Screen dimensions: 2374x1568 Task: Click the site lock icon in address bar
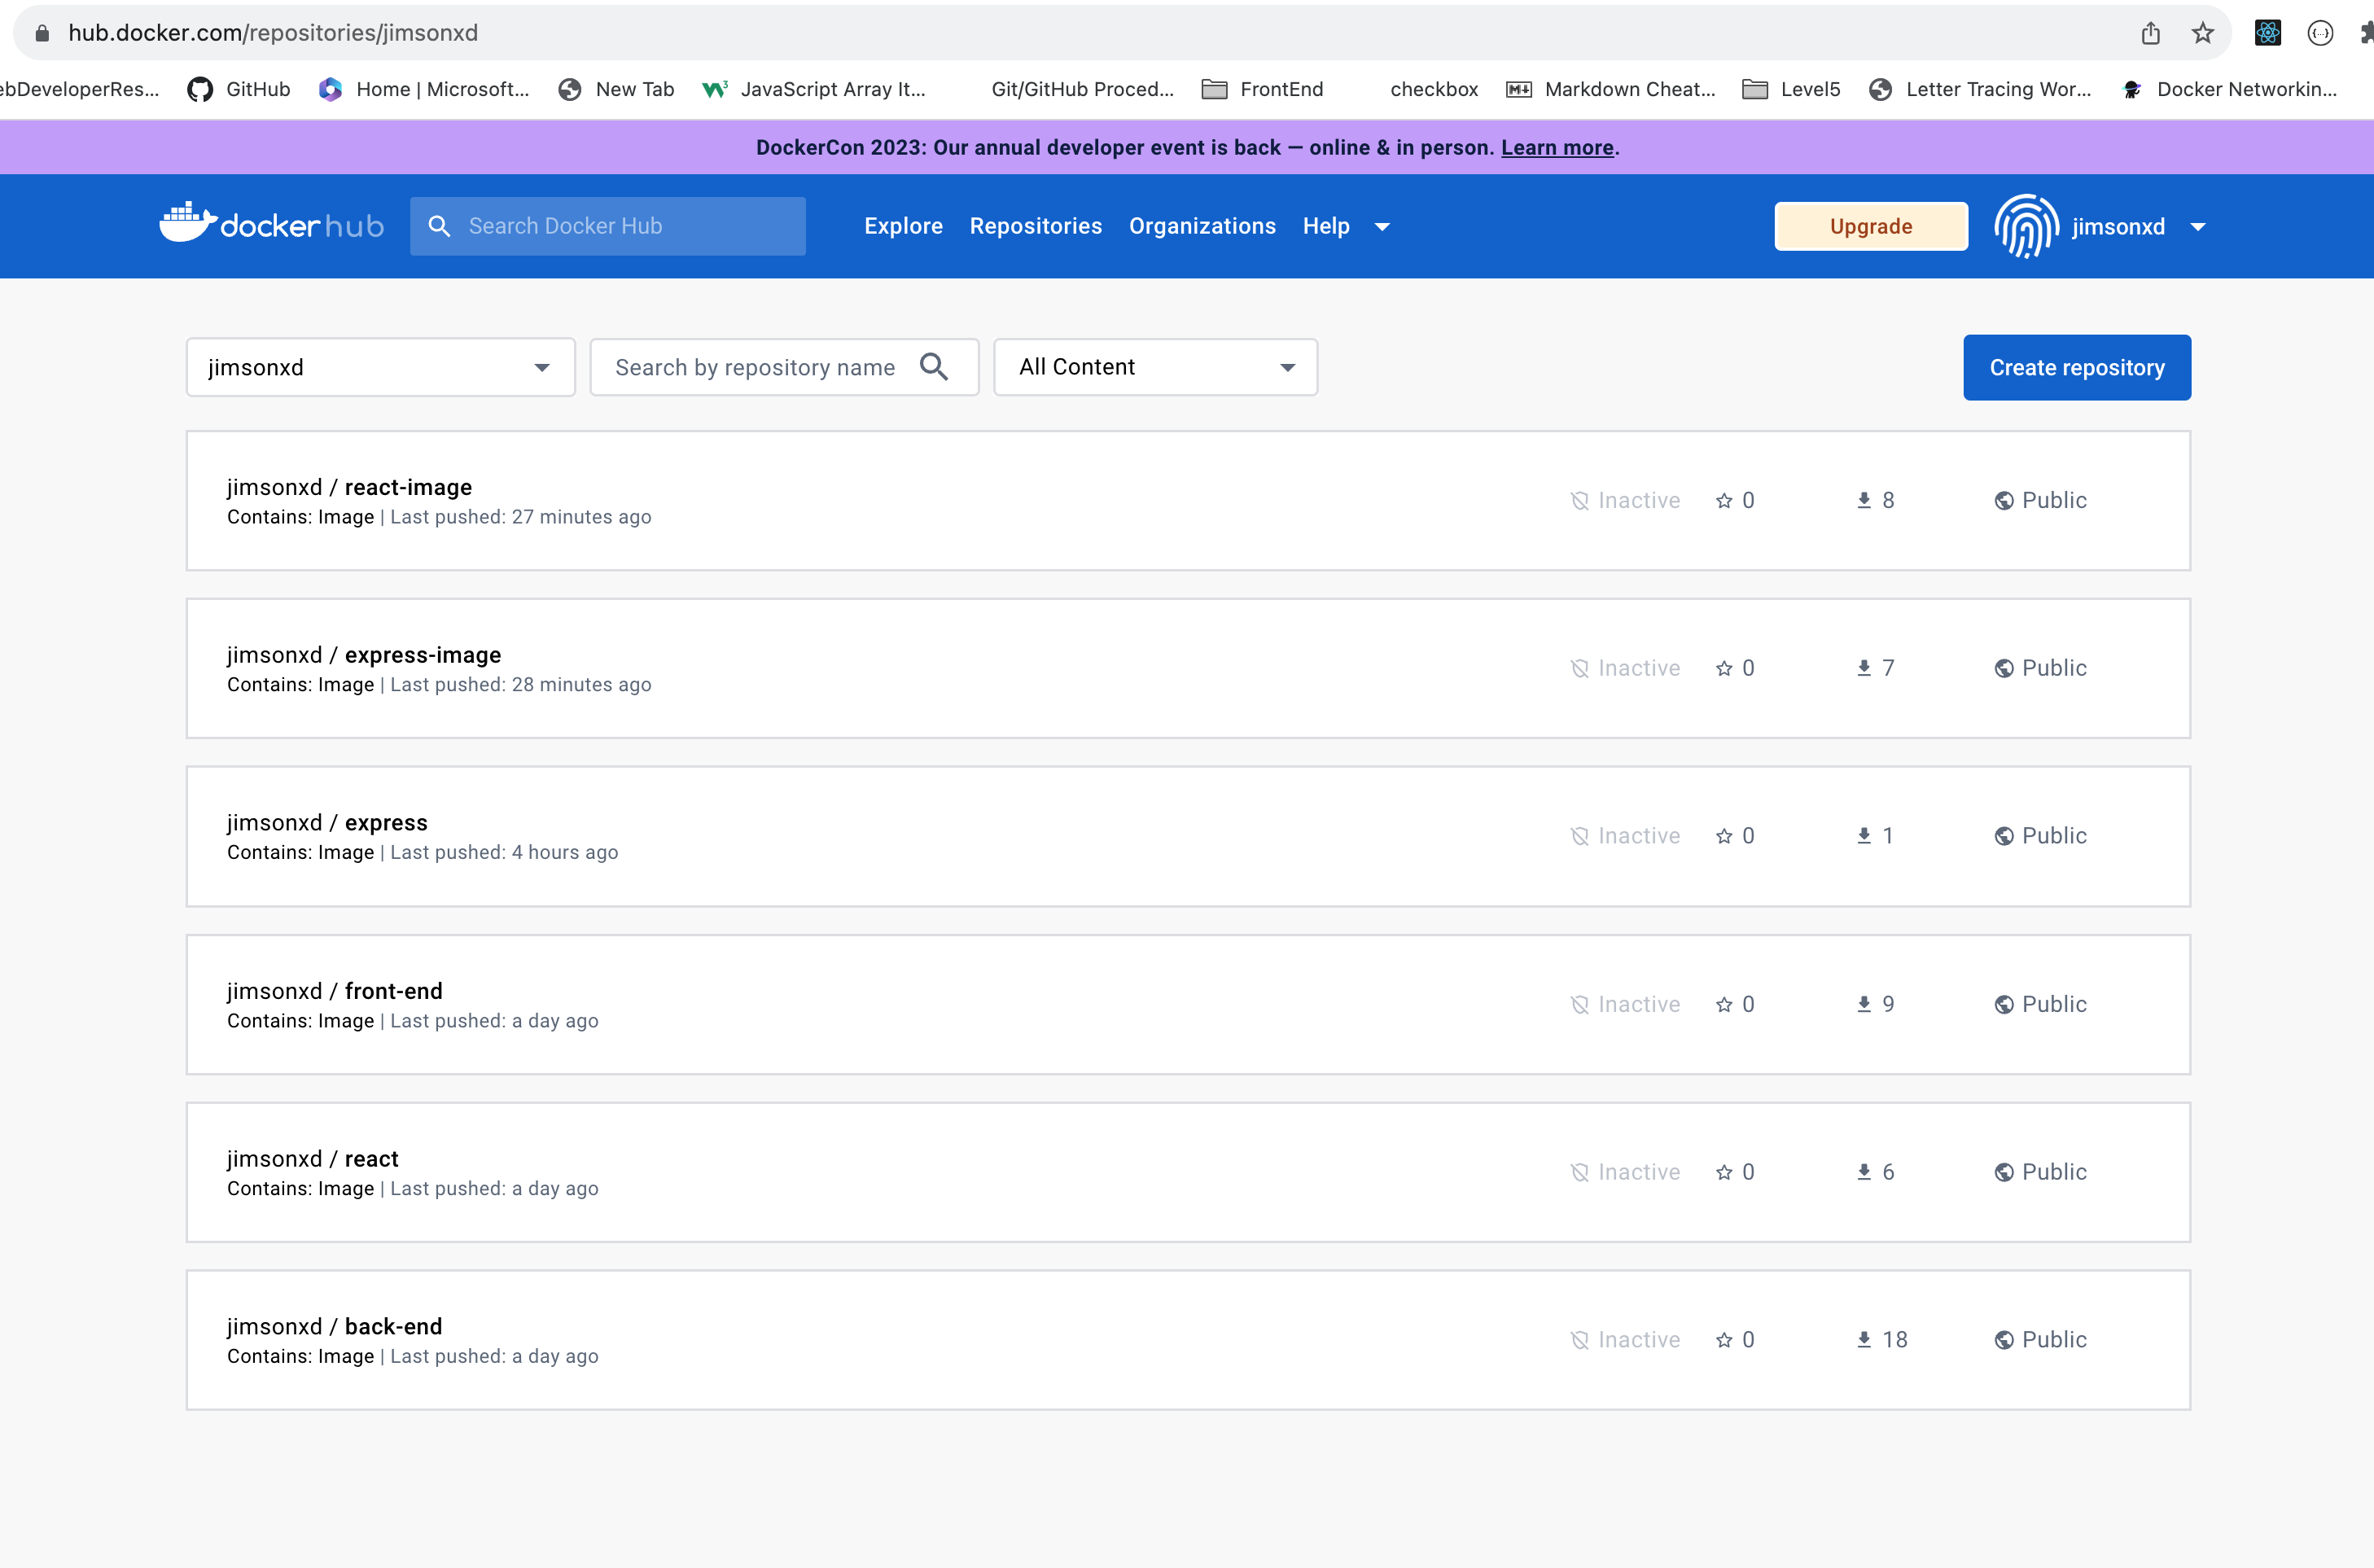(42, 33)
